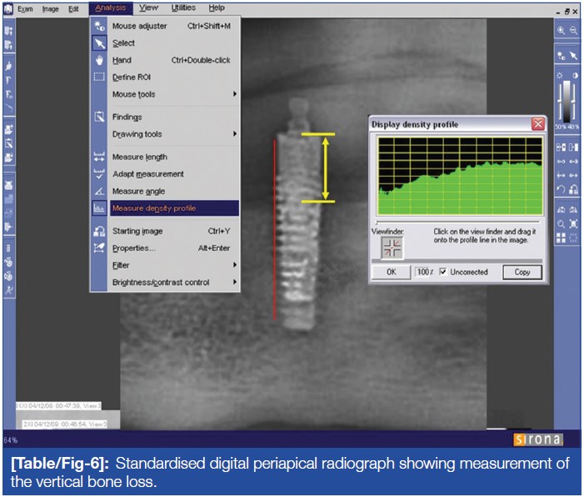Screen dimensions: 584x497
Task: Click the Measure angle icon
Action: pyautogui.click(x=99, y=191)
